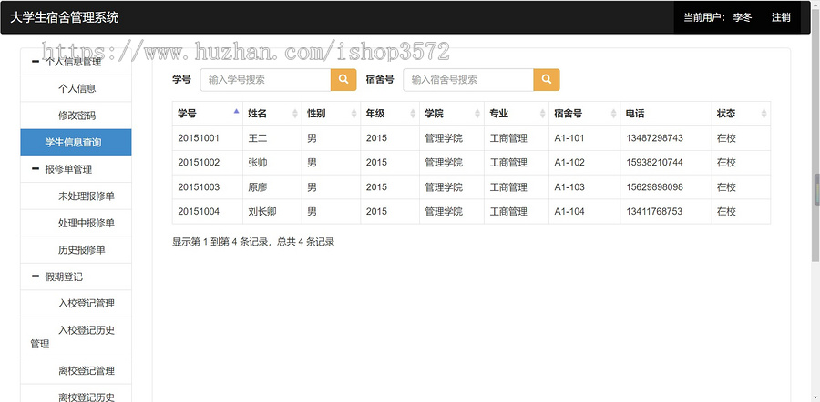
Task: Click current user name 李冬
Action: pos(742,17)
